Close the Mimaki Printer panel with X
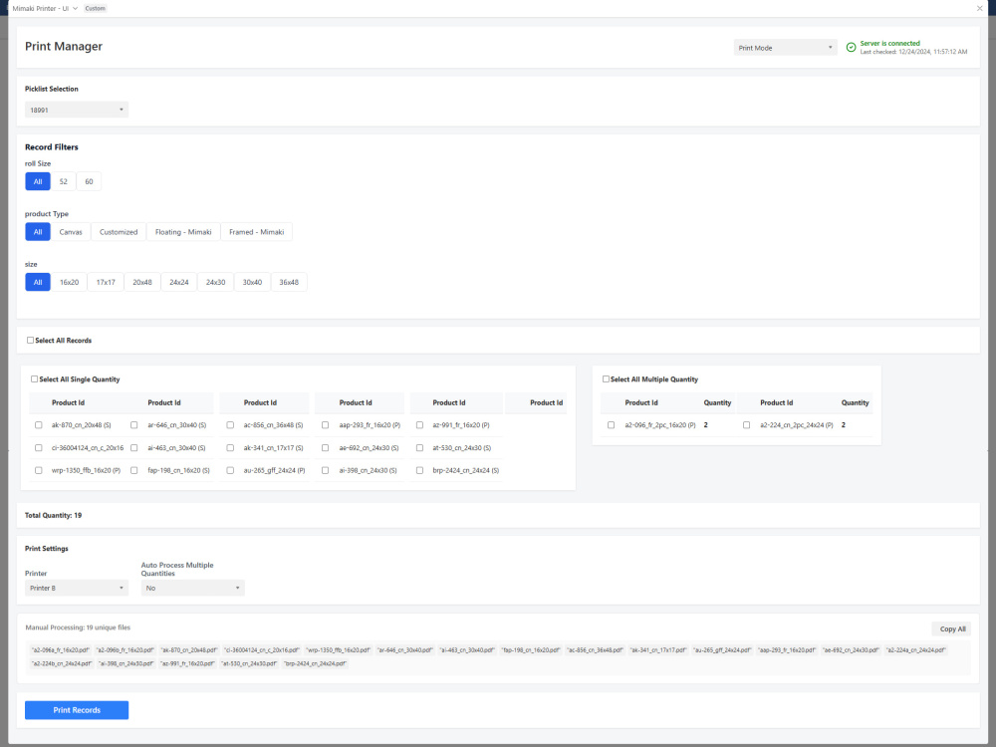The width and height of the screenshot is (996, 747). [979, 8]
